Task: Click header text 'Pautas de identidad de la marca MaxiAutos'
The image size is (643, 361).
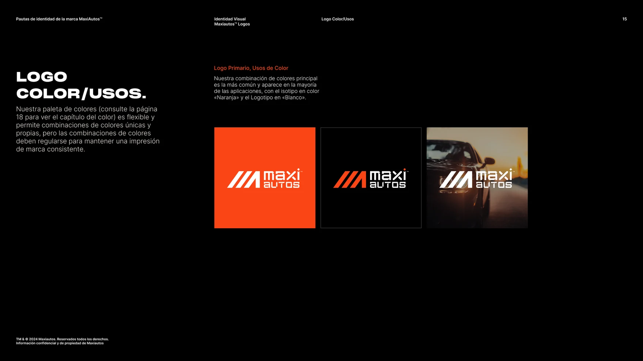Action: [59, 19]
